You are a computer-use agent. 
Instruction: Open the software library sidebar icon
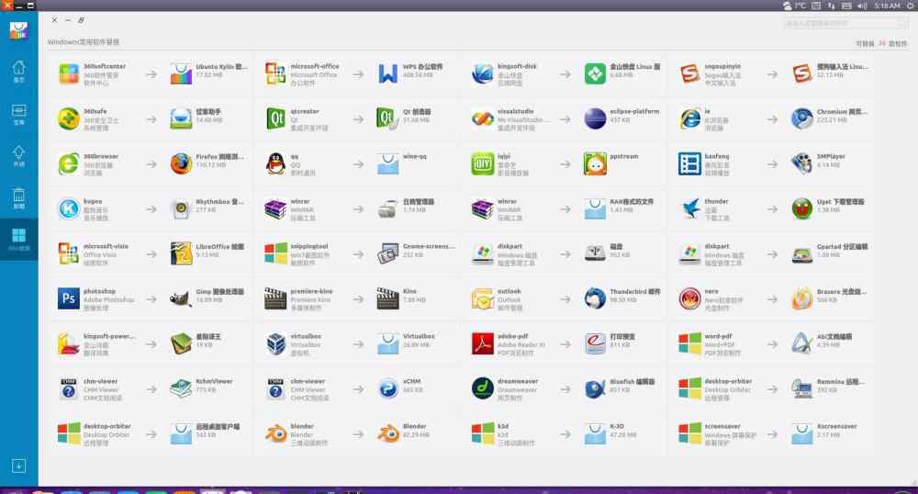click(x=18, y=114)
